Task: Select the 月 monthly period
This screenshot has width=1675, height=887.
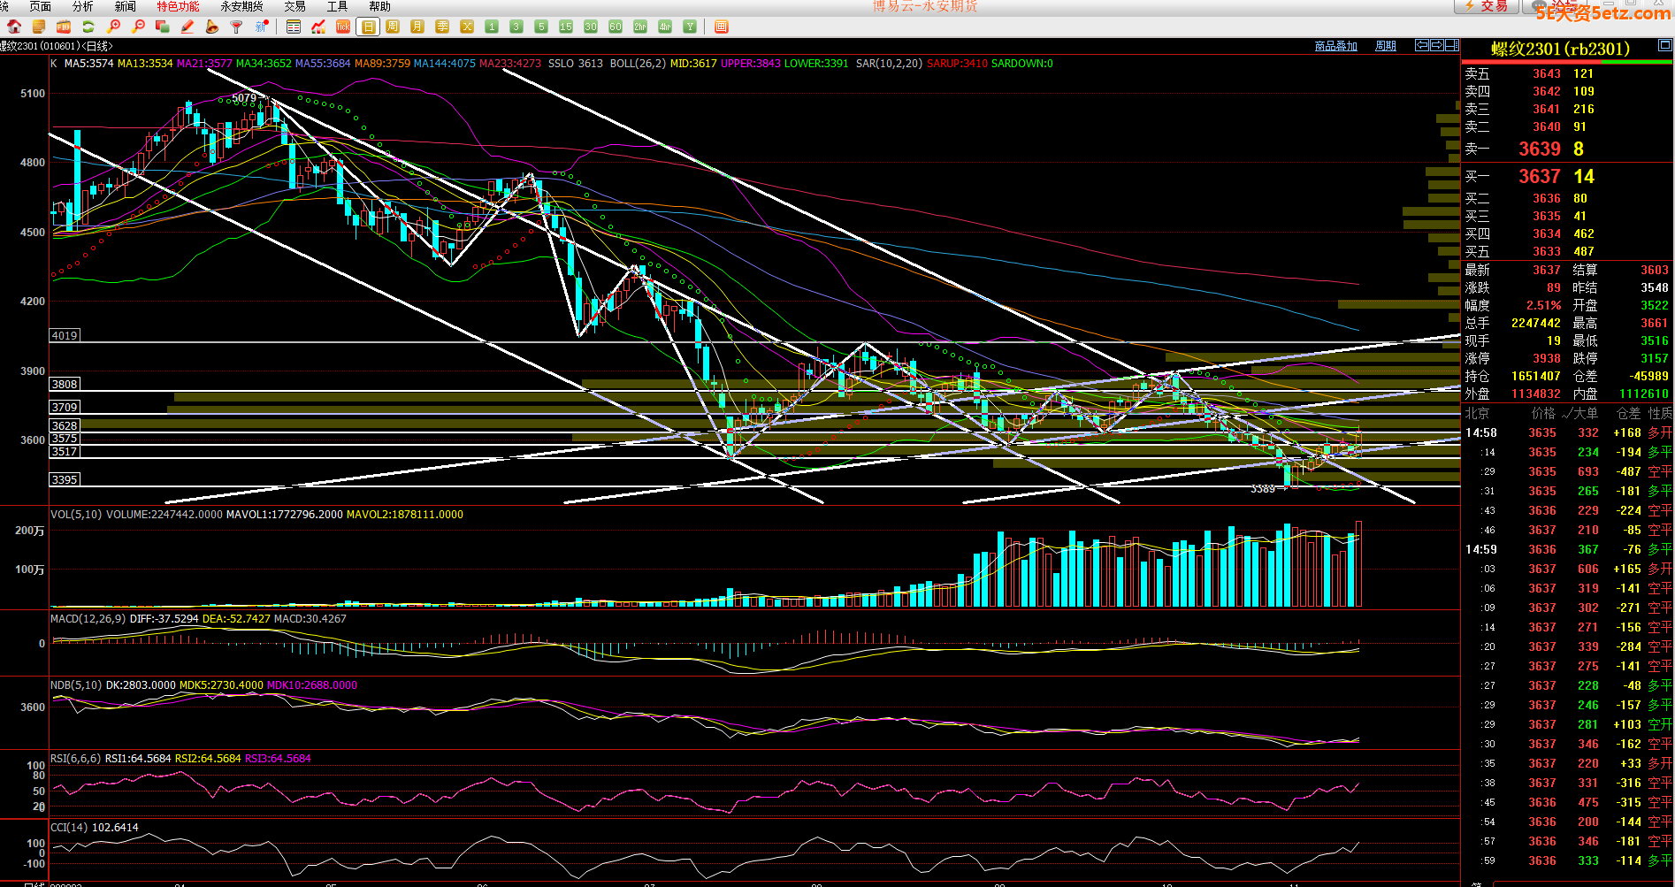Action: point(417,27)
